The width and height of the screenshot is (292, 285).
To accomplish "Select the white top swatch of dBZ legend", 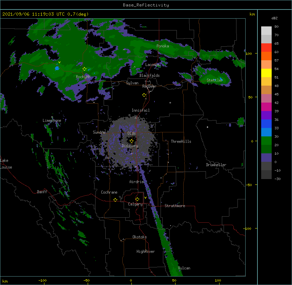I will [266, 31].
